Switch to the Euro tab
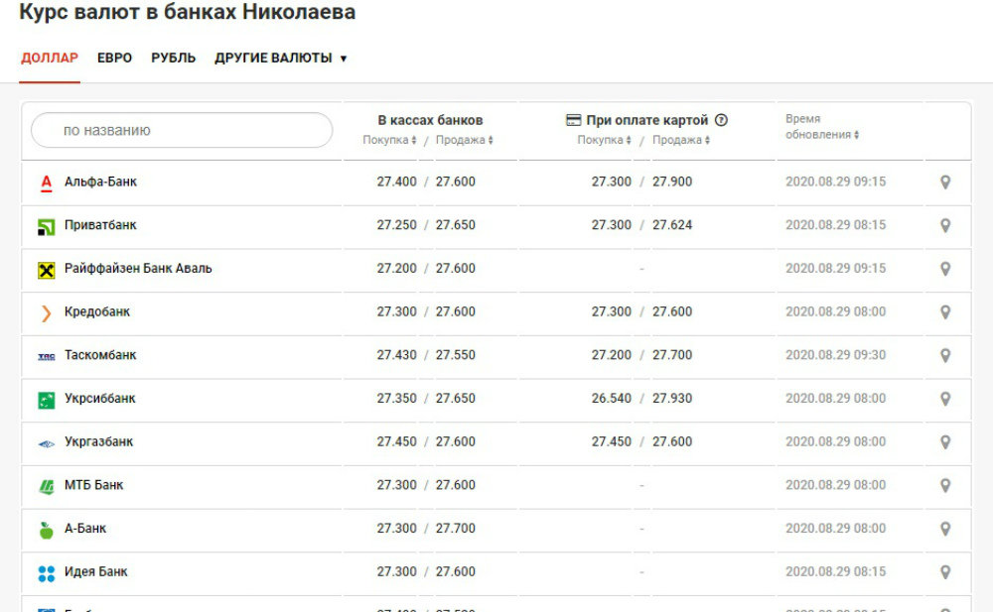This screenshot has height=612, width=993. pyautogui.click(x=114, y=59)
